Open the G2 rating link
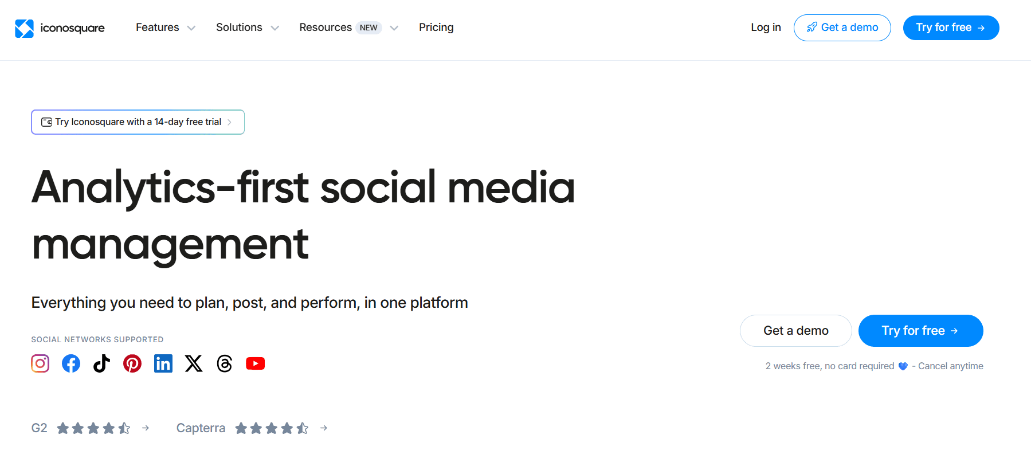This screenshot has height=454, width=1031. click(39, 428)
